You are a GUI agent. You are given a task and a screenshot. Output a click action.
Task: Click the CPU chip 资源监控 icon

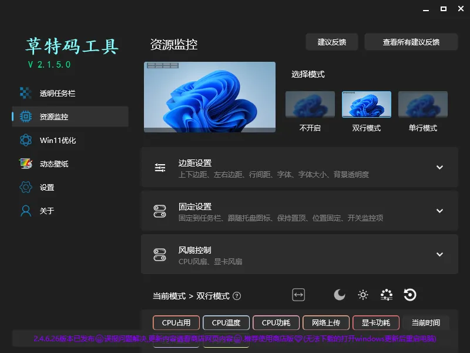click(x=26, y=116)
